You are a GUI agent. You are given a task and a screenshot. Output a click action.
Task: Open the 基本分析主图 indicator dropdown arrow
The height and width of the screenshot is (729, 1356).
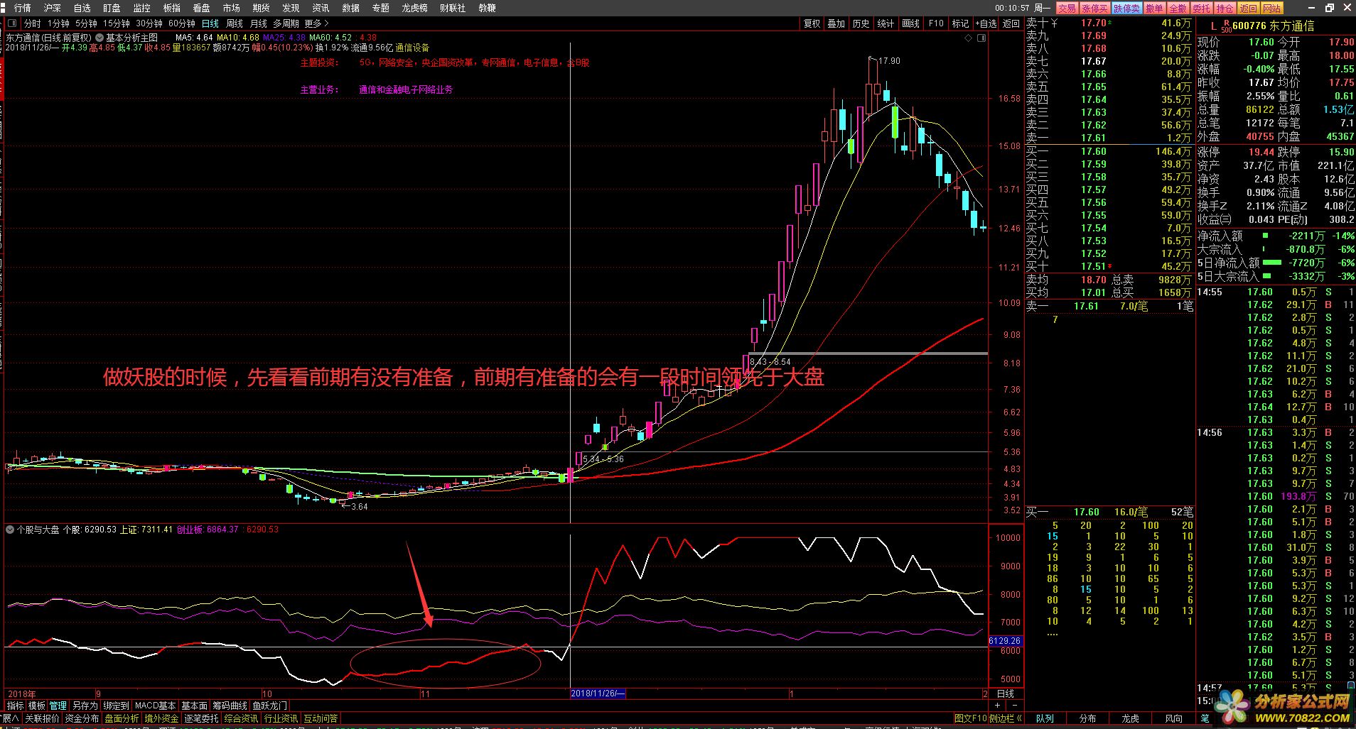coord(99,38)
